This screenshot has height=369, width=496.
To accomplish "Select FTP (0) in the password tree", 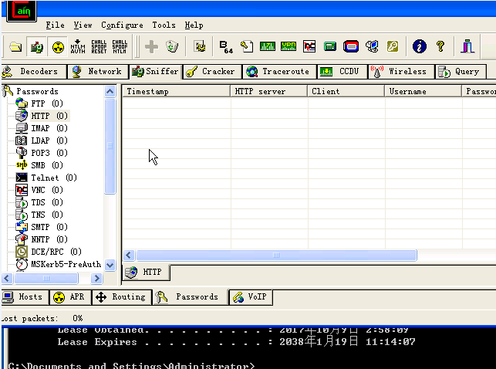I will point(47,103).
